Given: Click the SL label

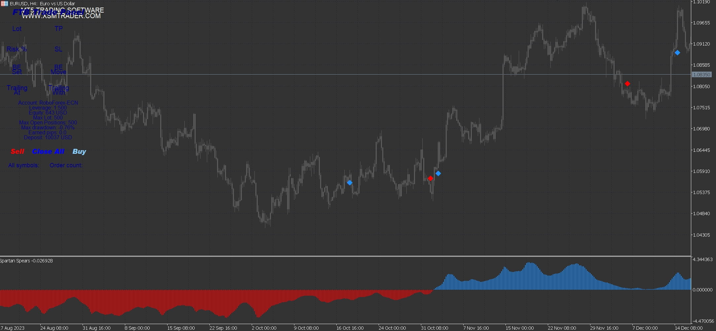Looking at the screenshot, I should click(x=58, y=49).
